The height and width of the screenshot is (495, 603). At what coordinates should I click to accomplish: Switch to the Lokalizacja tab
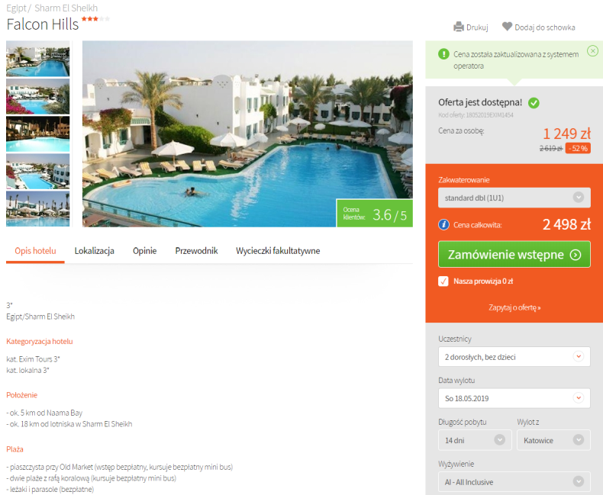pyautogui.click(x=94, y=251)
